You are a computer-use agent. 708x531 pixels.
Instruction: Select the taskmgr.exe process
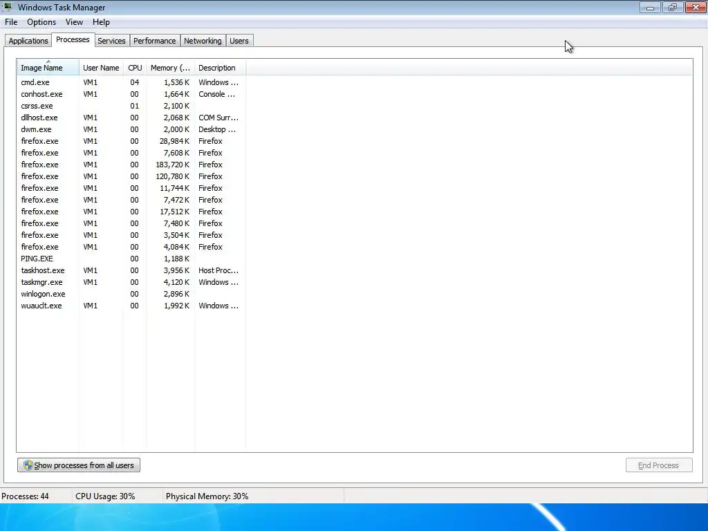click(x=131, y=282)
